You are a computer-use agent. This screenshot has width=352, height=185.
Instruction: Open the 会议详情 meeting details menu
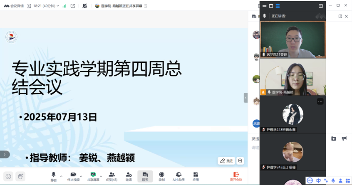14,6
